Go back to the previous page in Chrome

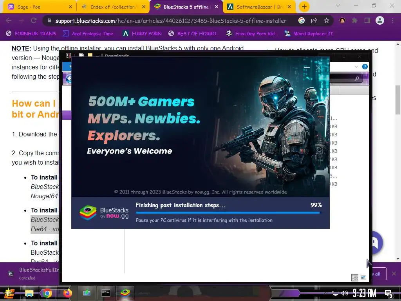pos(9,20)
